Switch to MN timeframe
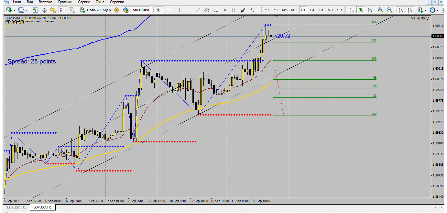 339,10
